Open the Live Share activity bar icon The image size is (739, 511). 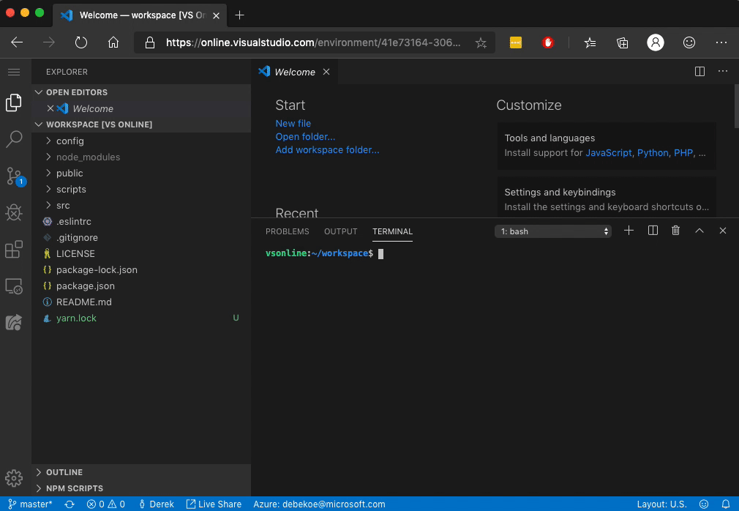point(14,322)
